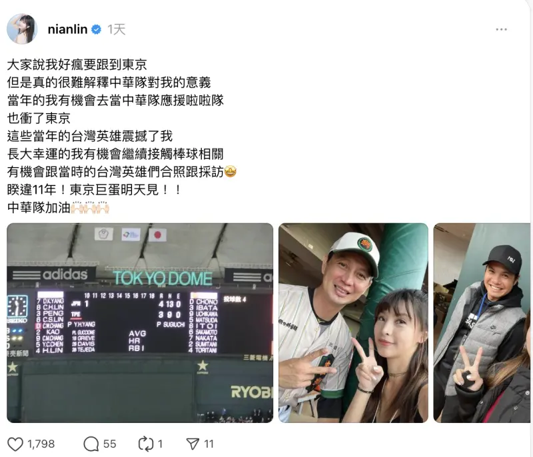Like the post with the heart icon
533x457 pixels.
(x=15, y=444)
